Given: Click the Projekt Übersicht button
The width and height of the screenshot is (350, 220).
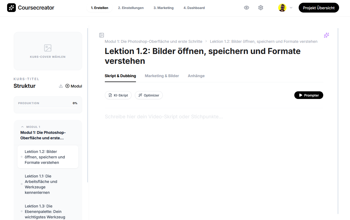Looking at the screenshot, I should (319, 8).
